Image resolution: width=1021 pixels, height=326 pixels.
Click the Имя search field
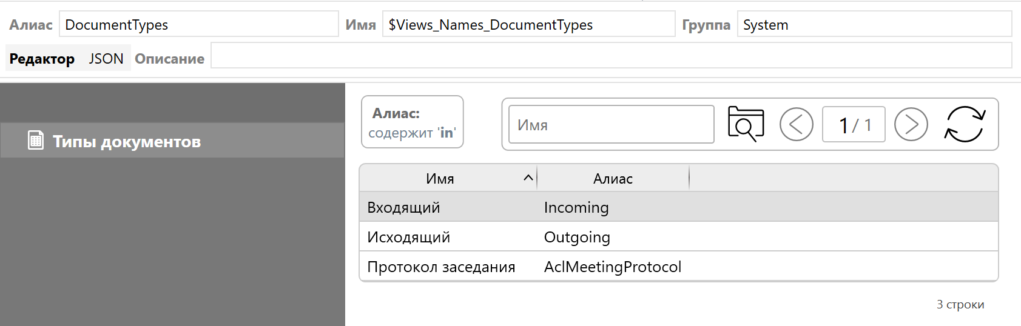click(x=611, y=125)
